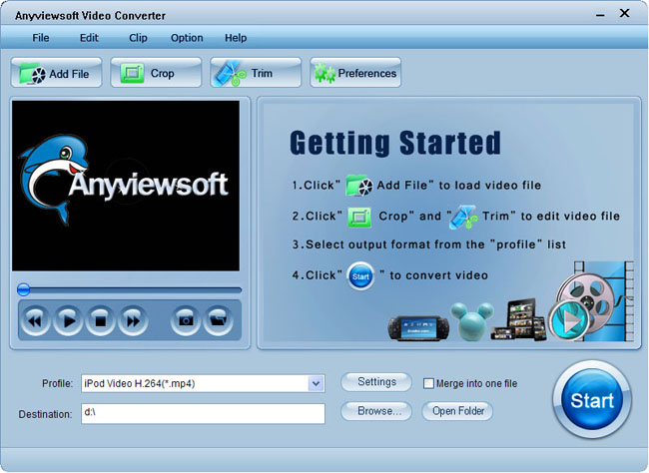Click the film reel player graphic

click(x=592, y=301)
